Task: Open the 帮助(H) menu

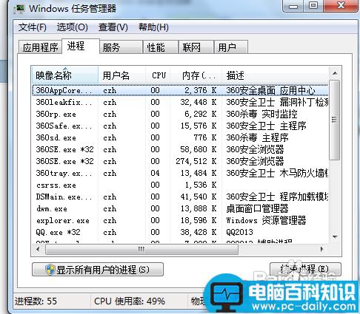Action: (x=153, y=27)
